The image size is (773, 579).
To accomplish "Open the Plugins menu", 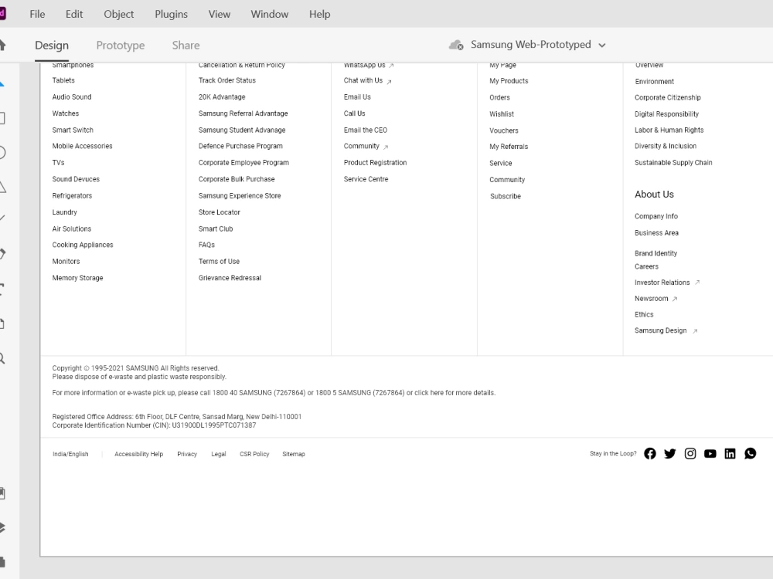I will [x=171, y=14].
